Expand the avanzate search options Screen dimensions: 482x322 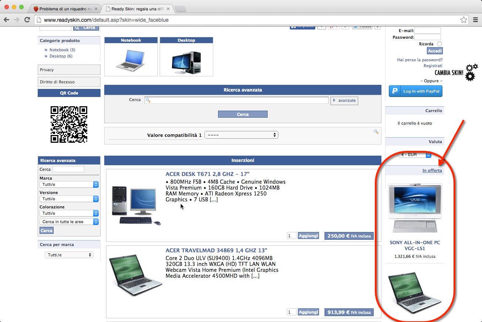point(344,100)
